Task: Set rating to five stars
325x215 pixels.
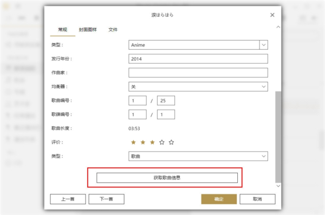Action: (x=171, y=142)
